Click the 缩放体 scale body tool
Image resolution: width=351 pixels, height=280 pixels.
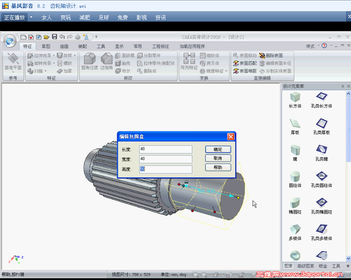click(x=210, y=55)
